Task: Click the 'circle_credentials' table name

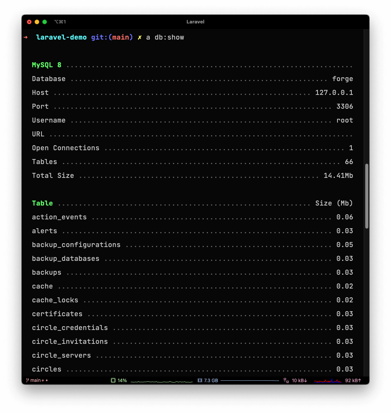Action: pyautogui.click(x=70, y=328)
